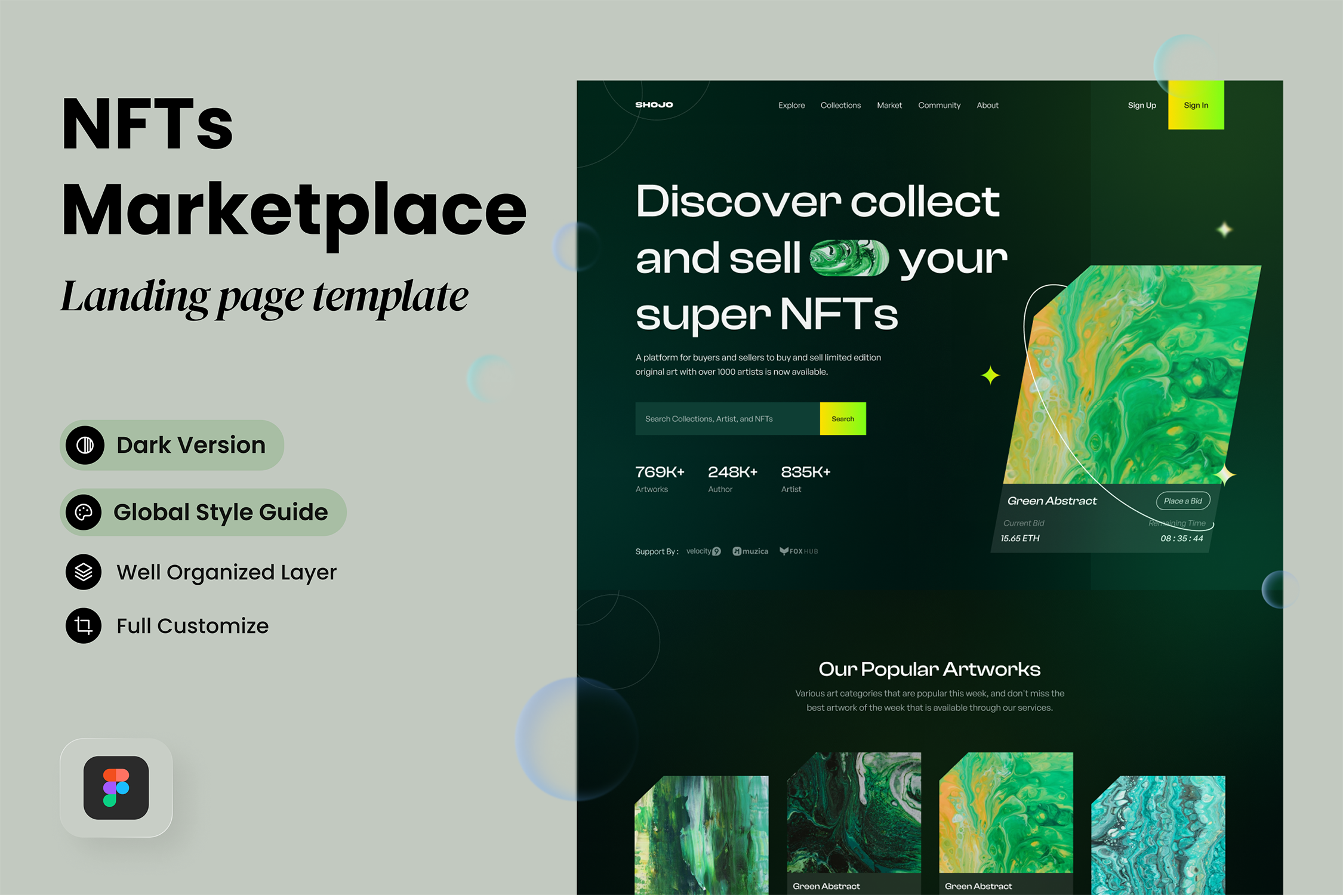Click the Full Customize crop icon

pos(84,626)
